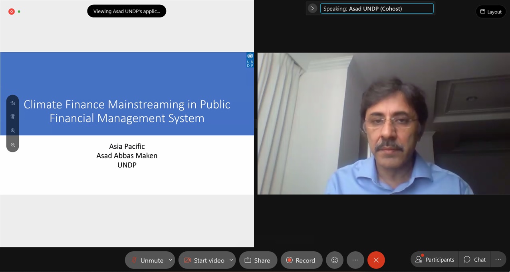
Task: Zoom out of the shared content
Action: pos(13,145)
